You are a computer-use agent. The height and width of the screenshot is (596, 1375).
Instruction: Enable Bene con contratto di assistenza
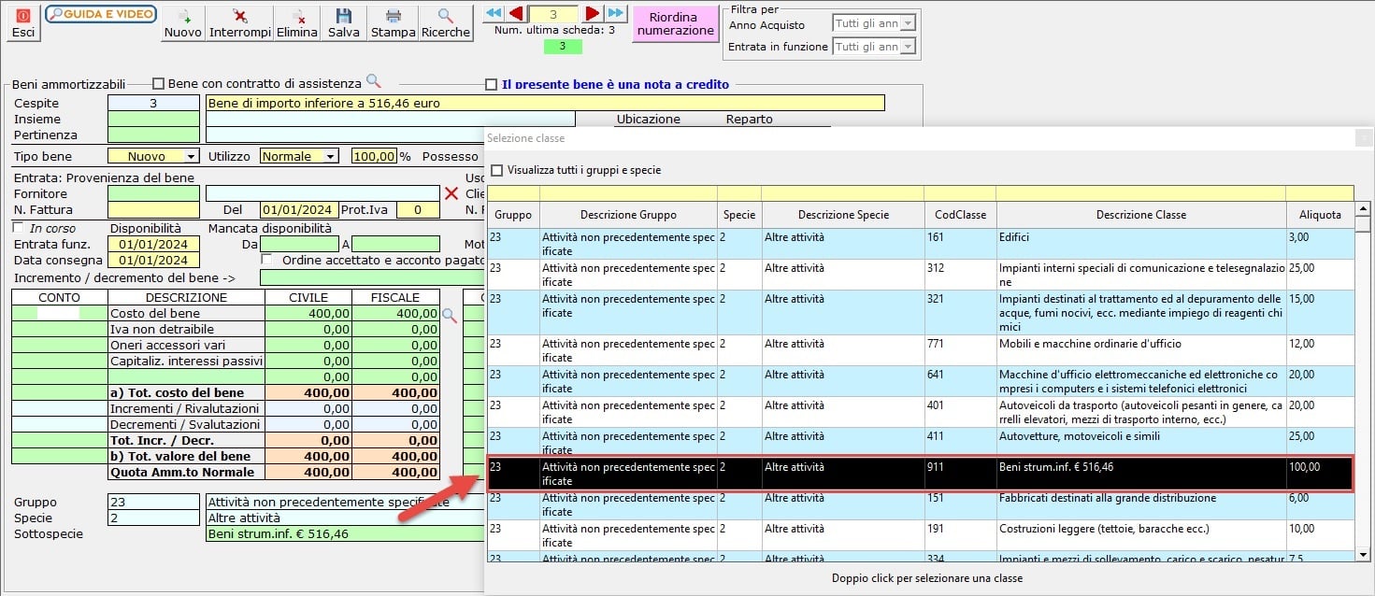pos(158,84)
